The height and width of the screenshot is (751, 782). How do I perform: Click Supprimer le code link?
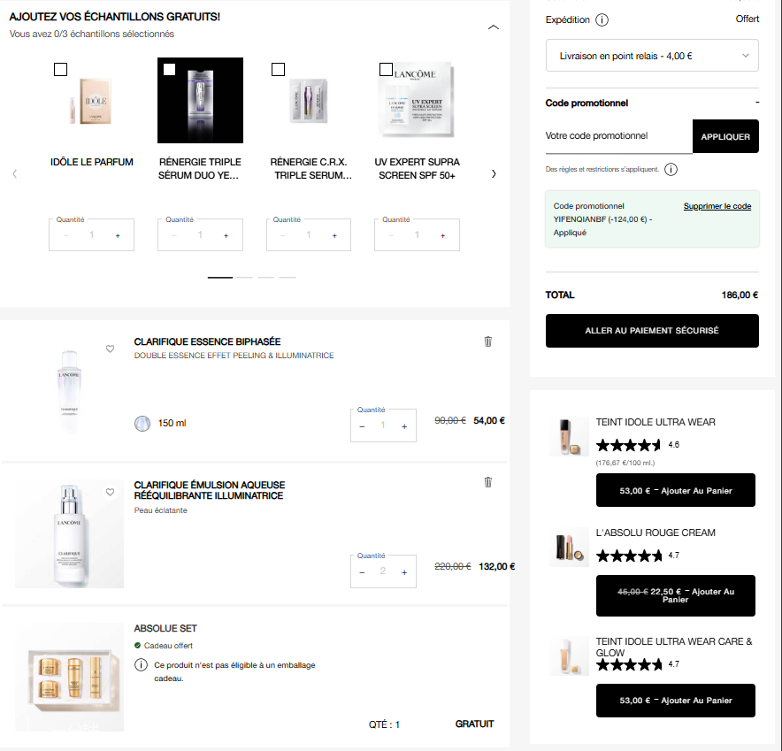(717, 206)
